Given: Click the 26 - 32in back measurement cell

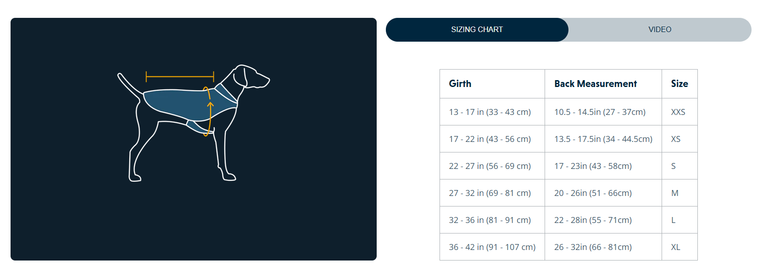Looking at the screenshot, I should coord(593,247).
